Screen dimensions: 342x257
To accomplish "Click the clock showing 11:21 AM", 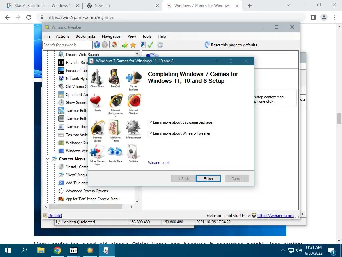I will coord(313,247).
